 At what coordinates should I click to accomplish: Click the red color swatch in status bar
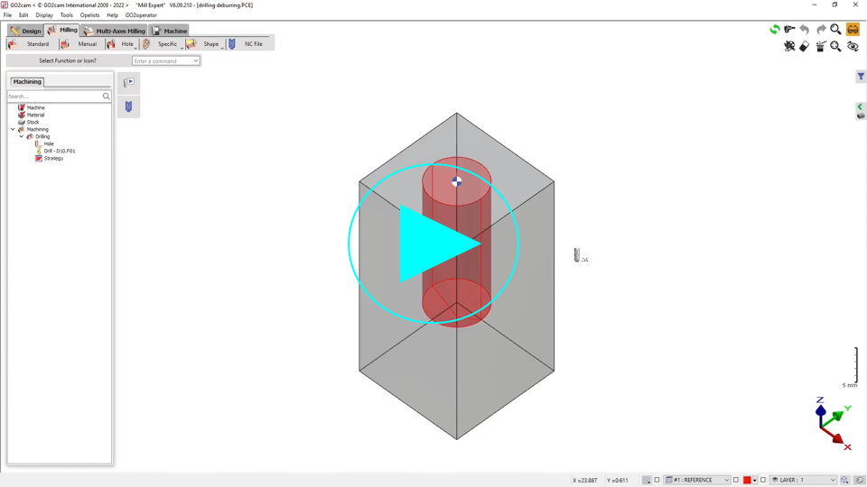[747, 480]
